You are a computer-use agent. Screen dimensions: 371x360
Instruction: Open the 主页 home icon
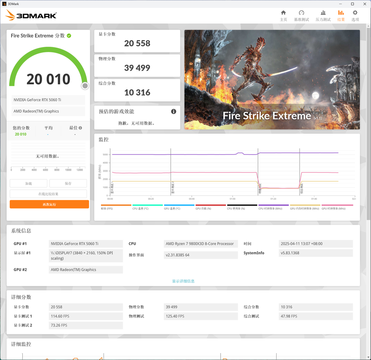click(283, 16)
